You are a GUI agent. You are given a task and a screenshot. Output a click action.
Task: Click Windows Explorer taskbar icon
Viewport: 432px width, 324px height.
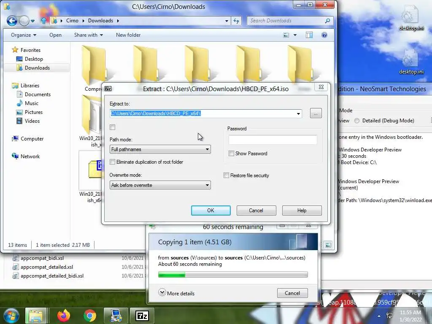pyautogui.click(x=36, y=316)
